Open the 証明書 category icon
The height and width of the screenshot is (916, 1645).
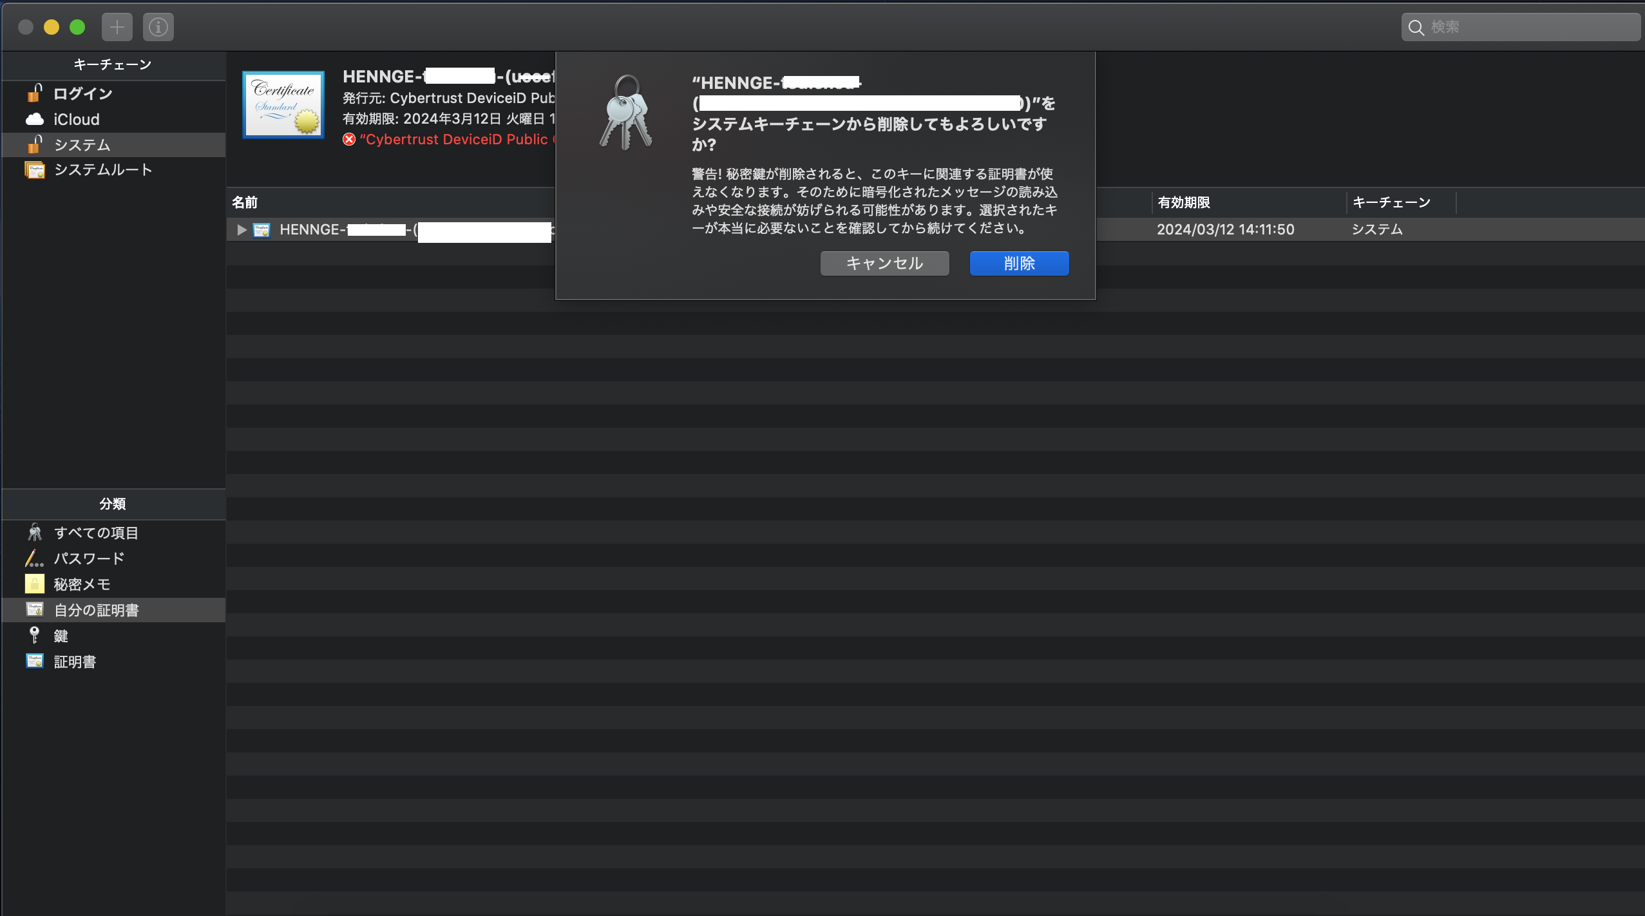point(35,661)
